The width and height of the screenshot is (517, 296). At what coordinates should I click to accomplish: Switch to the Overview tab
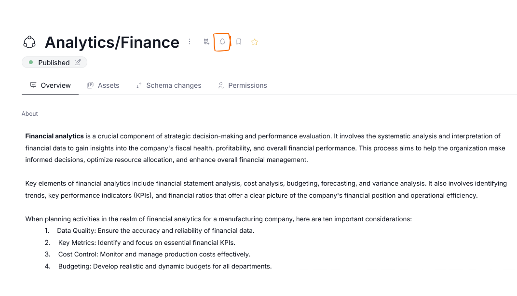coord(50,85)
